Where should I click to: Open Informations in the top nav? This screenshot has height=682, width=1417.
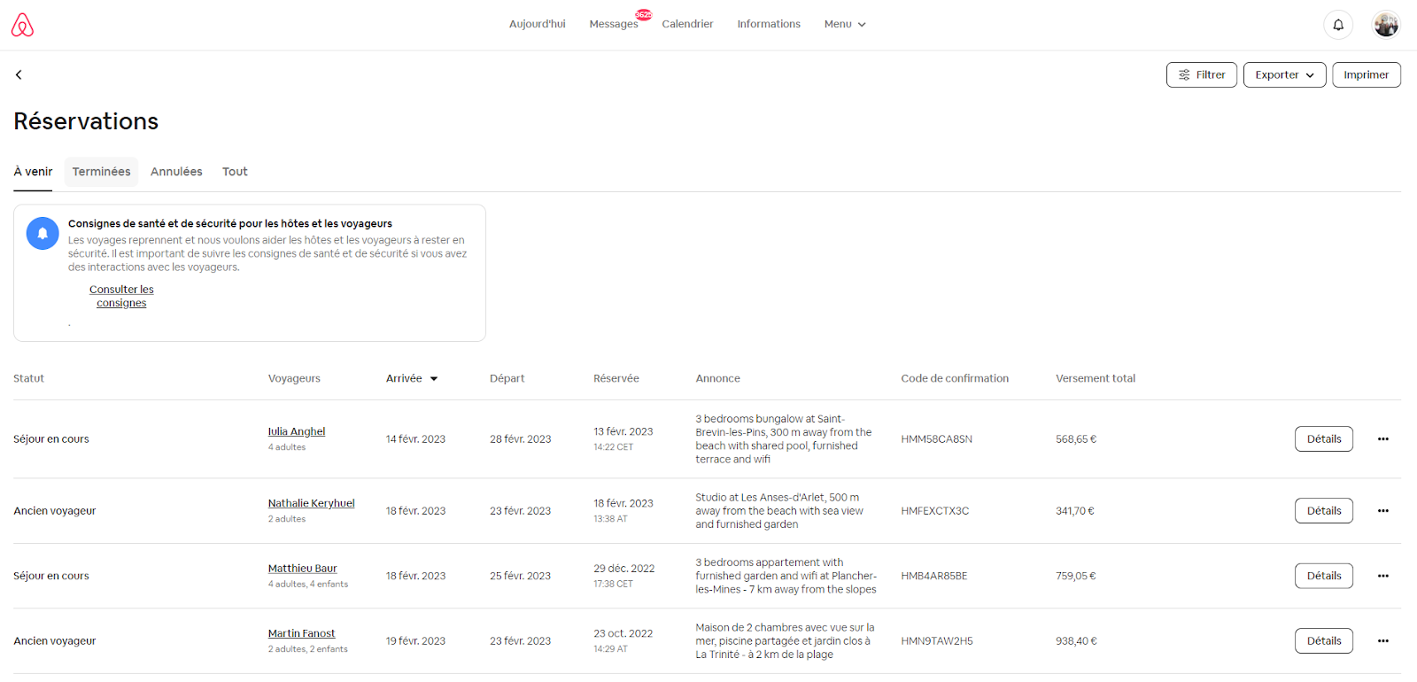coord(769,25)
